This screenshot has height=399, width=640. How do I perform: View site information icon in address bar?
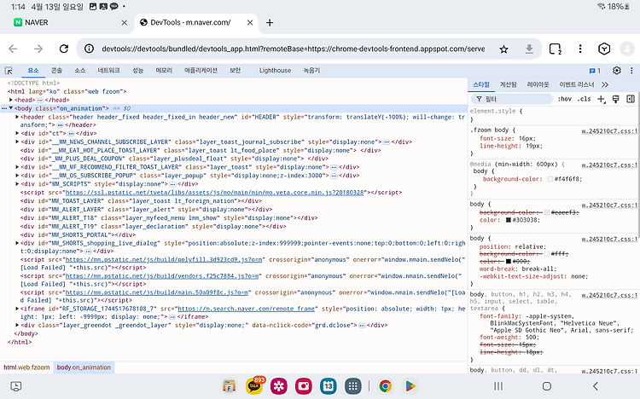(89, 49)
